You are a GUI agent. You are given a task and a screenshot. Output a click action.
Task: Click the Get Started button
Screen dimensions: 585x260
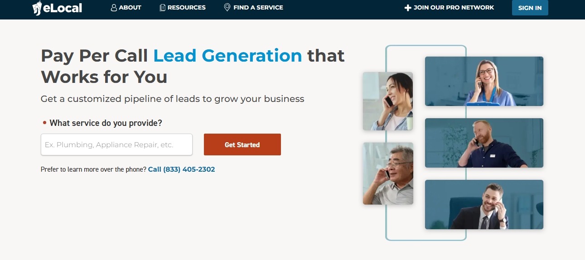[242, 144]
